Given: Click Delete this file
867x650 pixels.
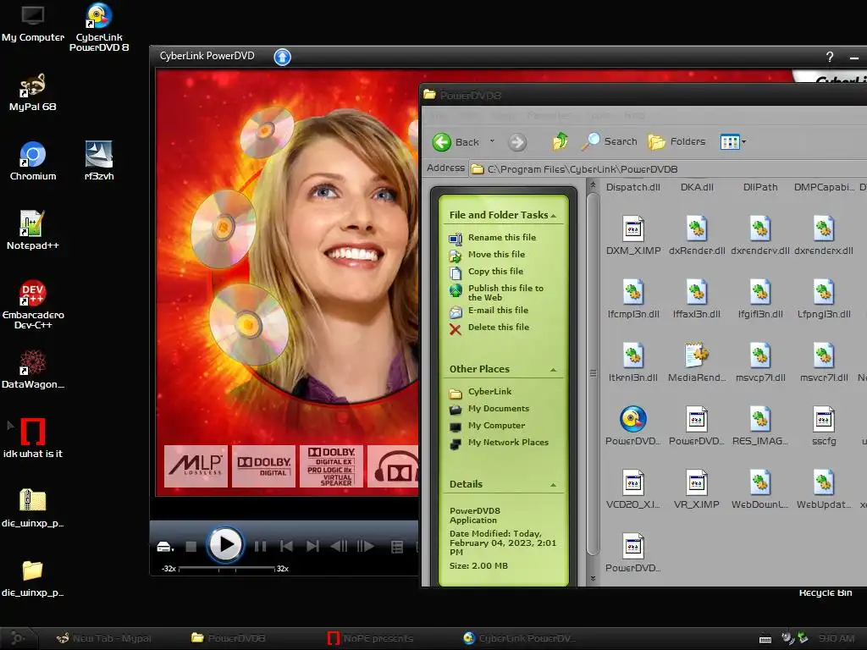Looking at the screenshot, I should (499, 328).
